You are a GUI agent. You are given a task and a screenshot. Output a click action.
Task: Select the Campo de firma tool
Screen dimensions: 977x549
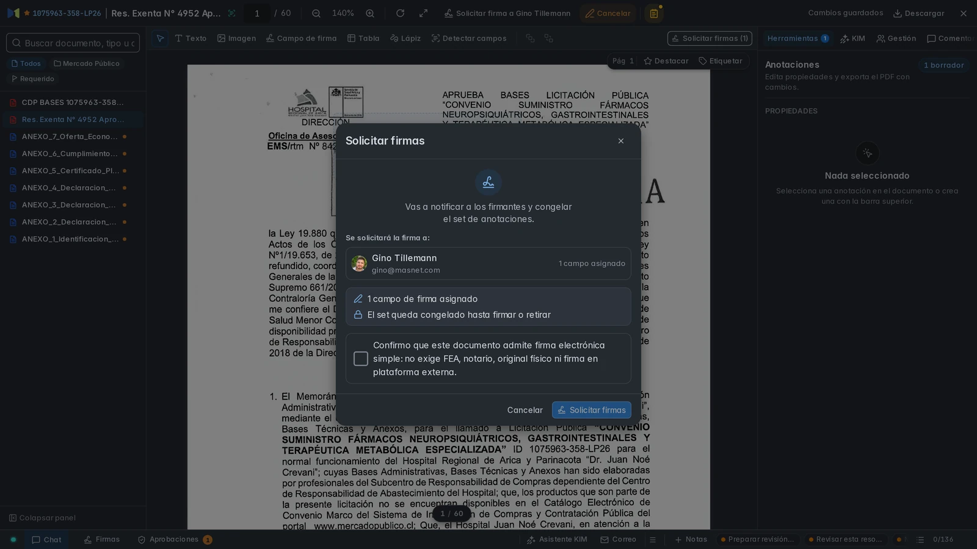[x=301, y=38]
